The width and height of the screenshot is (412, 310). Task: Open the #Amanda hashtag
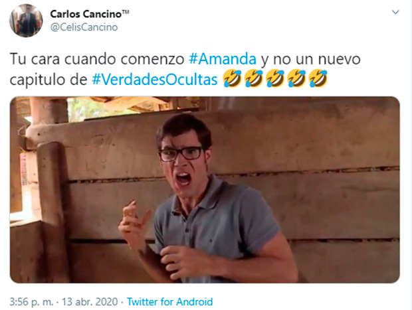point(223,59)
